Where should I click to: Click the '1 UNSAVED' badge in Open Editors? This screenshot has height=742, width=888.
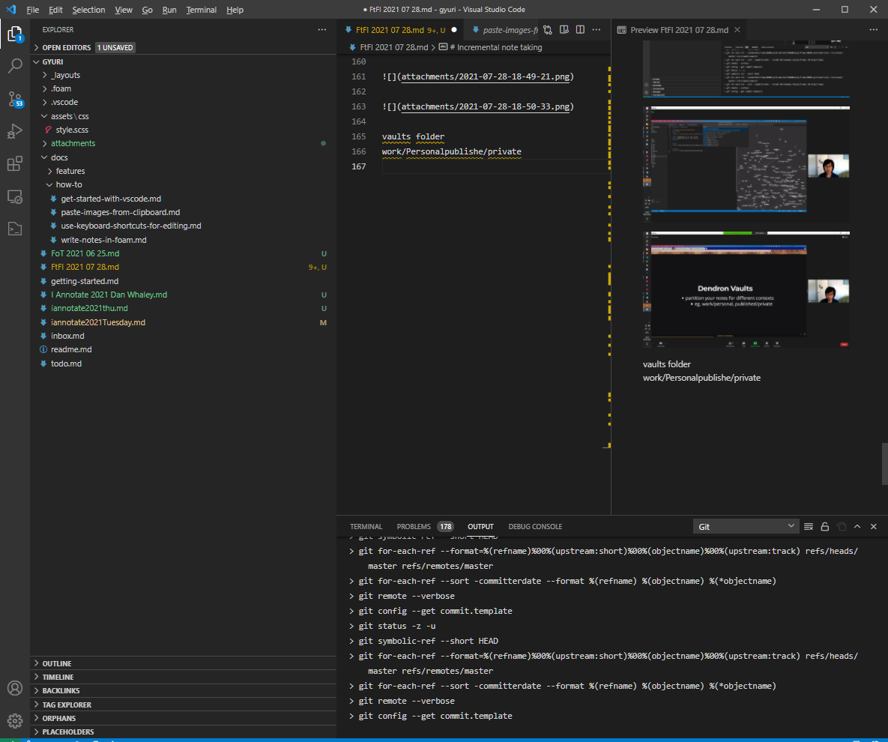[x=115, y=47]
